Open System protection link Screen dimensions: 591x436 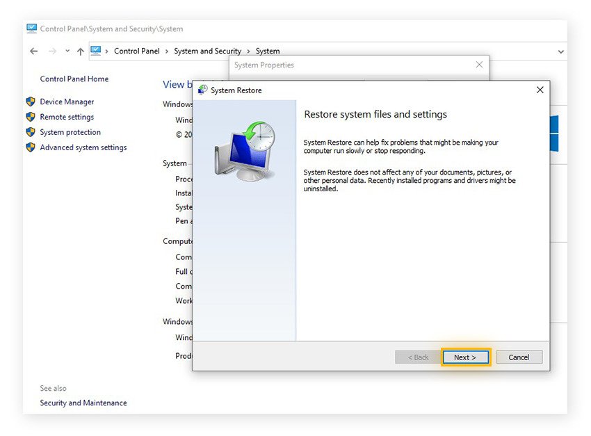coord(70,132)
